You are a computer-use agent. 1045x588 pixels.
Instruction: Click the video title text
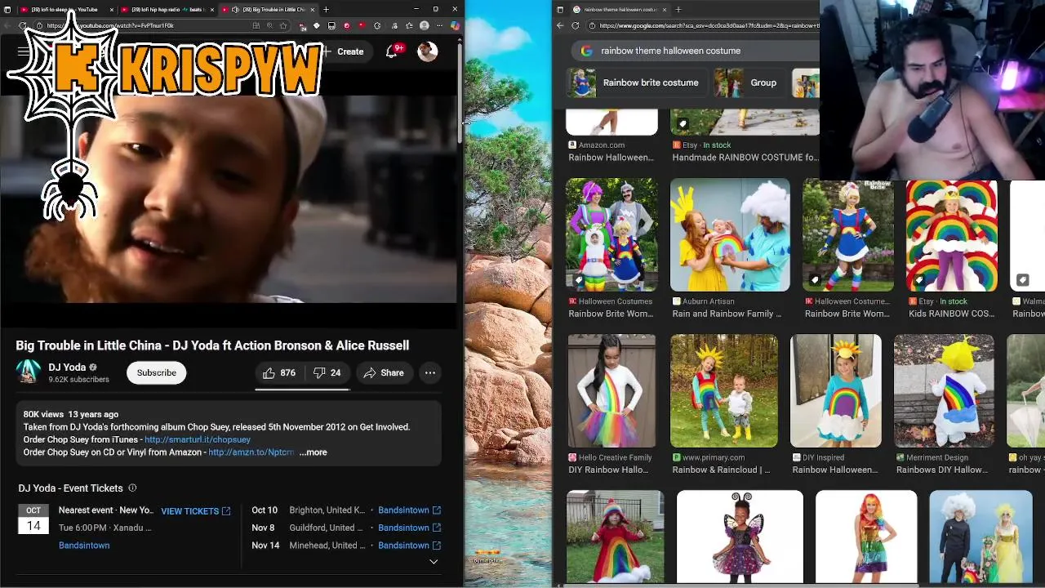click(212, 345)
